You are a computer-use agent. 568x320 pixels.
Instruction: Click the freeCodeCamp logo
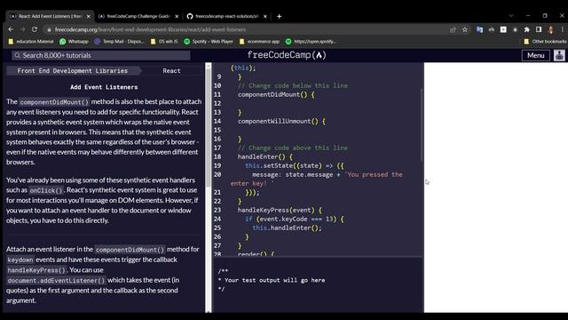(287, 55)
